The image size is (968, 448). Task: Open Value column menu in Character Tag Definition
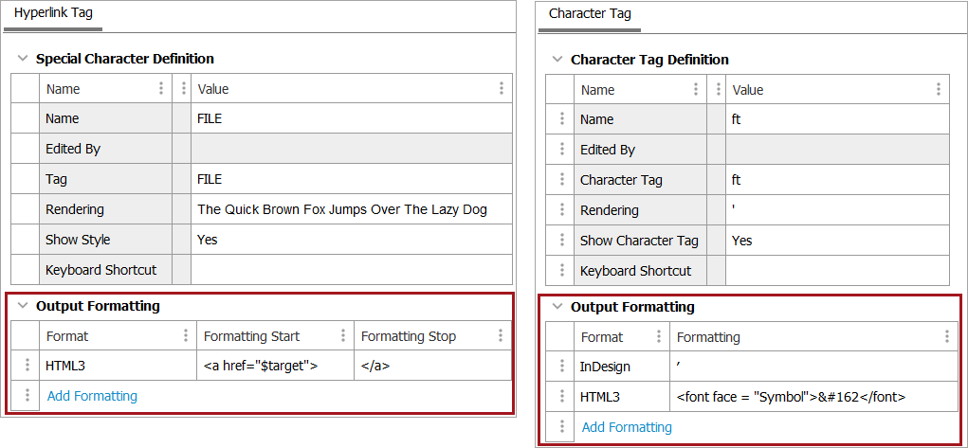click(x=939, y=89)
